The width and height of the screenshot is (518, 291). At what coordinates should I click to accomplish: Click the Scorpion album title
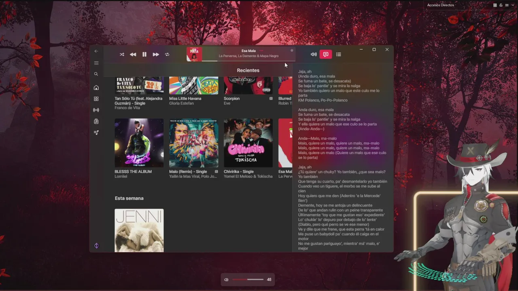pyautogui.click(x=231, y=99)
